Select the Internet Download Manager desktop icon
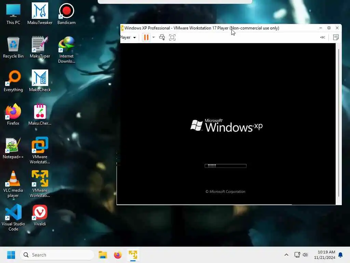This screenshot has width=350, height=263. [66, 50]
